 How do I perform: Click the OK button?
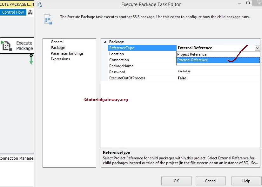(x=176, y=181)
